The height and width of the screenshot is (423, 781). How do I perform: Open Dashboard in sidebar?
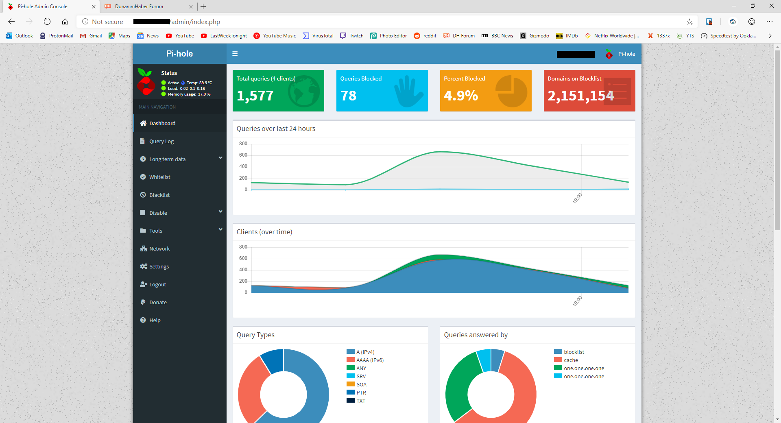point(180,123)
